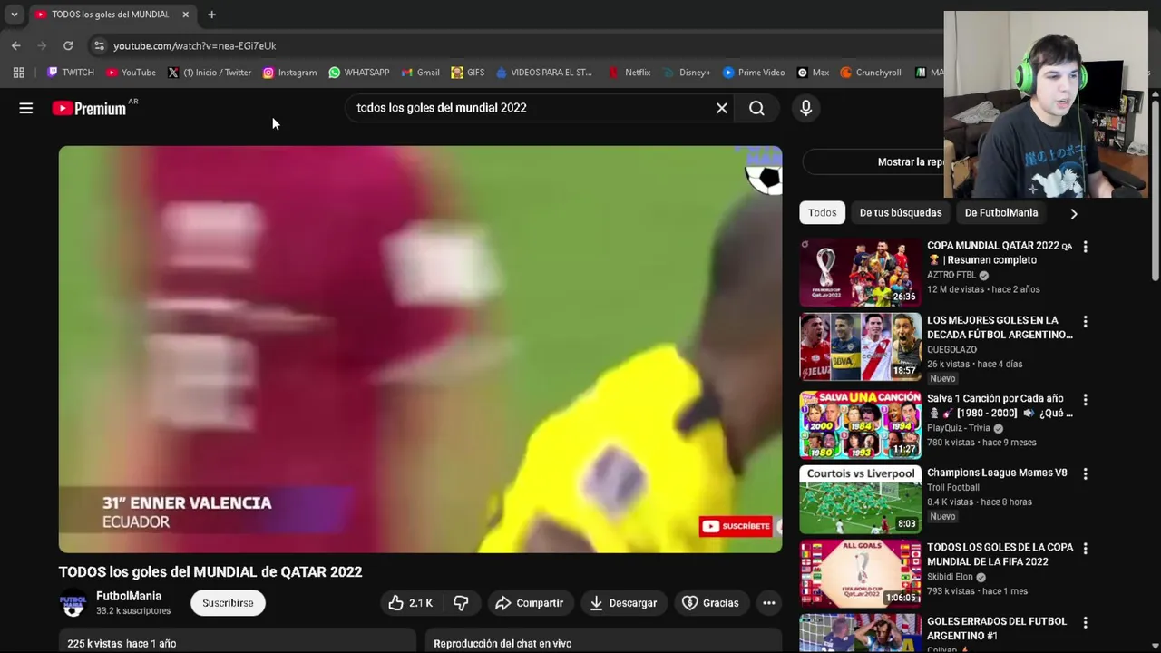
Task: Open options for LOS MEJORES GOLES video
Action: click(x=1085, y=321)
